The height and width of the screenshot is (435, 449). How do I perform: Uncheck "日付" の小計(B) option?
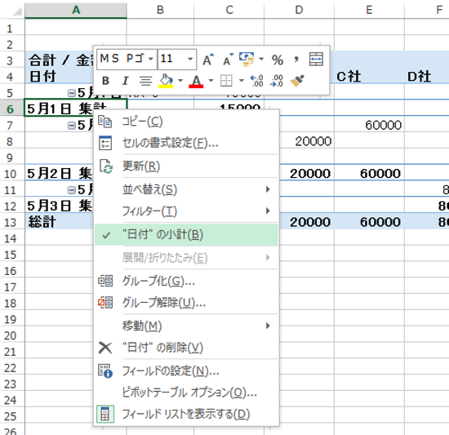pos(186,235)
